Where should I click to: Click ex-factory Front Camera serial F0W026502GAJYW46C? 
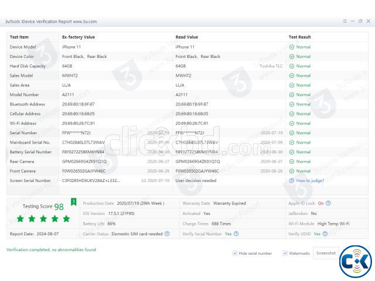pyautogui.click(x=84, y=171)
